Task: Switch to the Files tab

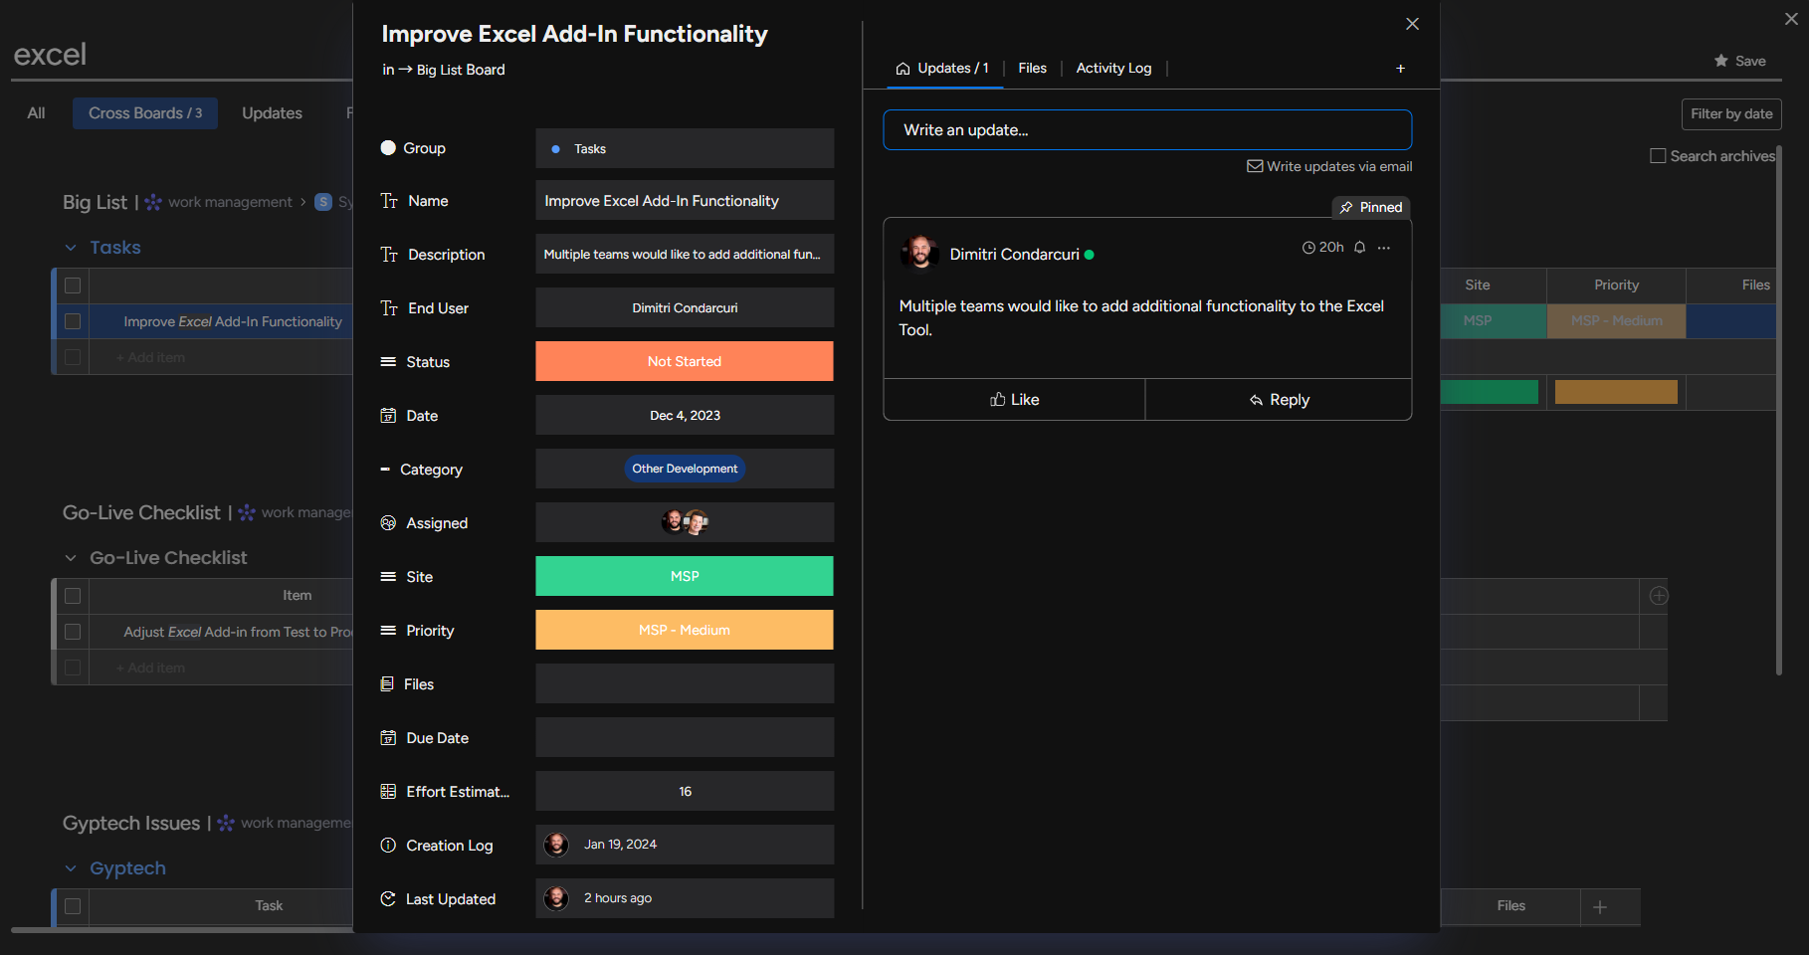Action: (x=1032, y=69)
